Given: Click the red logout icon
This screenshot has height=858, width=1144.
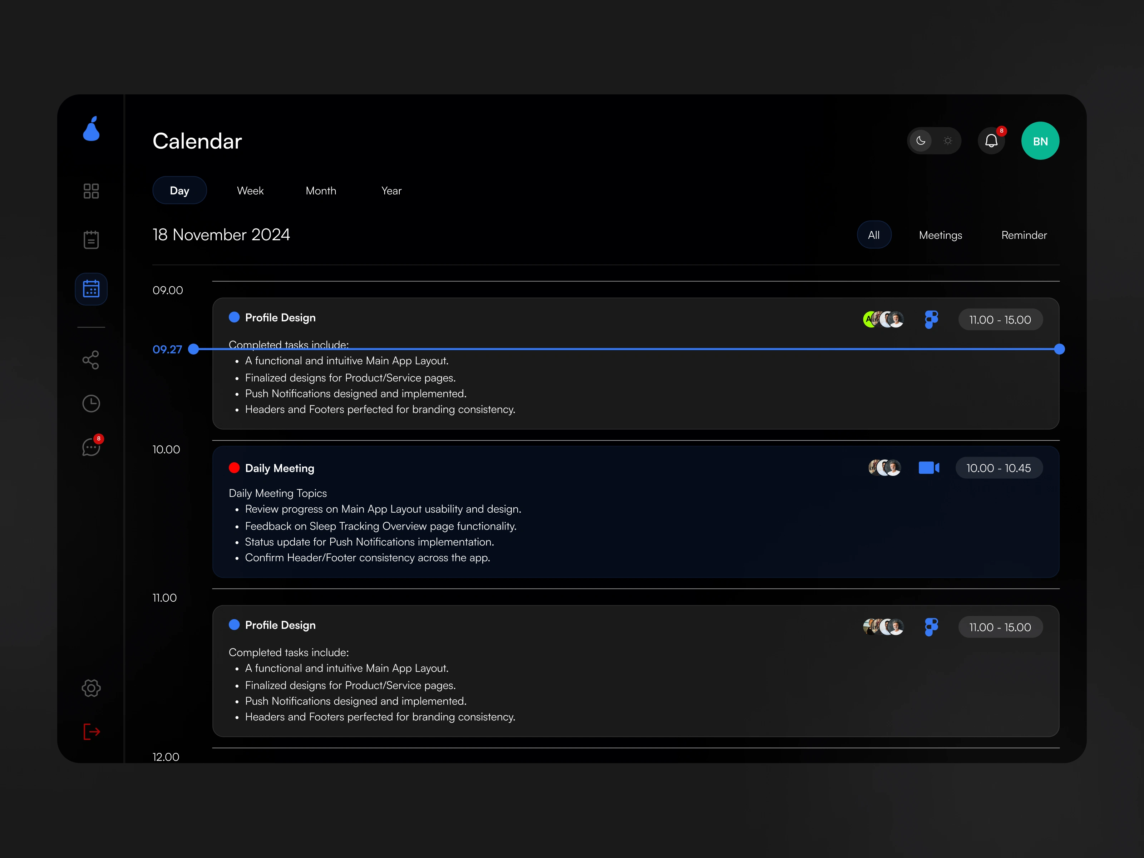Looking at the screenshot, I should [91, 731].
